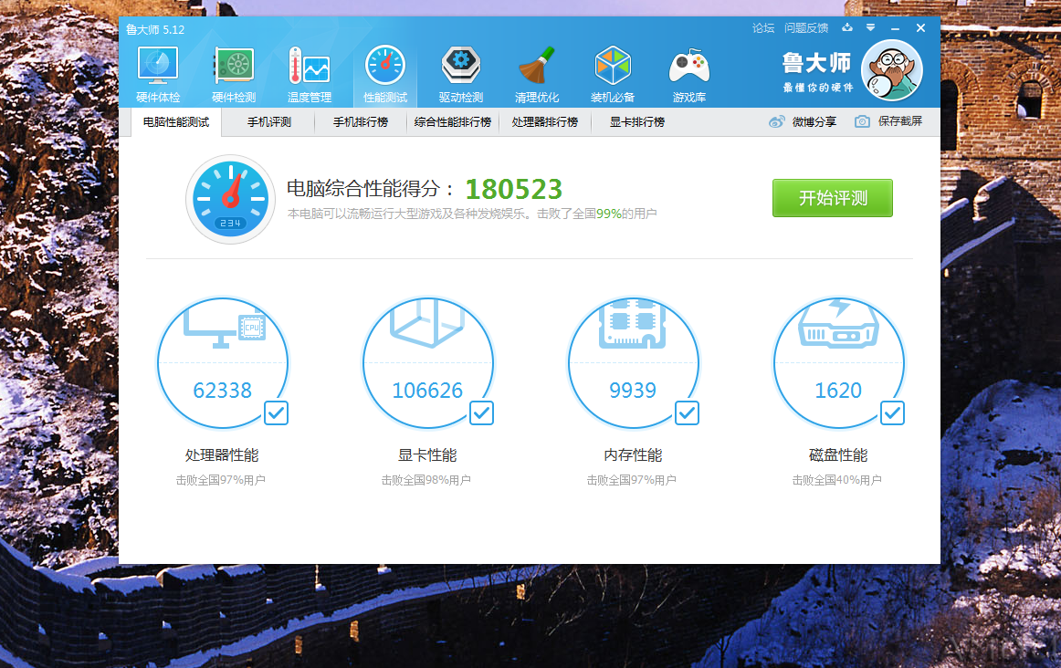Viewport: 1061px width, 668px height.
Task: Click the graphics card cube graphic
Action: [427, 323]
